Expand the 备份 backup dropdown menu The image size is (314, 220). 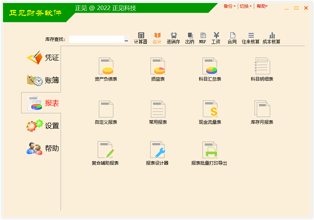(230, 6)
